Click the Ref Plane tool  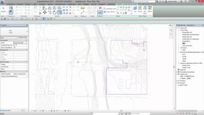click(145, 10)
